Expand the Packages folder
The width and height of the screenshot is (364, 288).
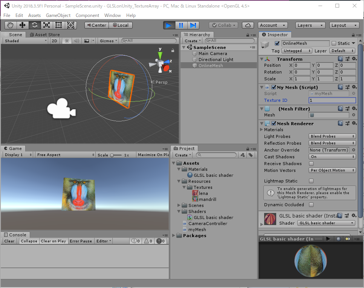(174, 236)
